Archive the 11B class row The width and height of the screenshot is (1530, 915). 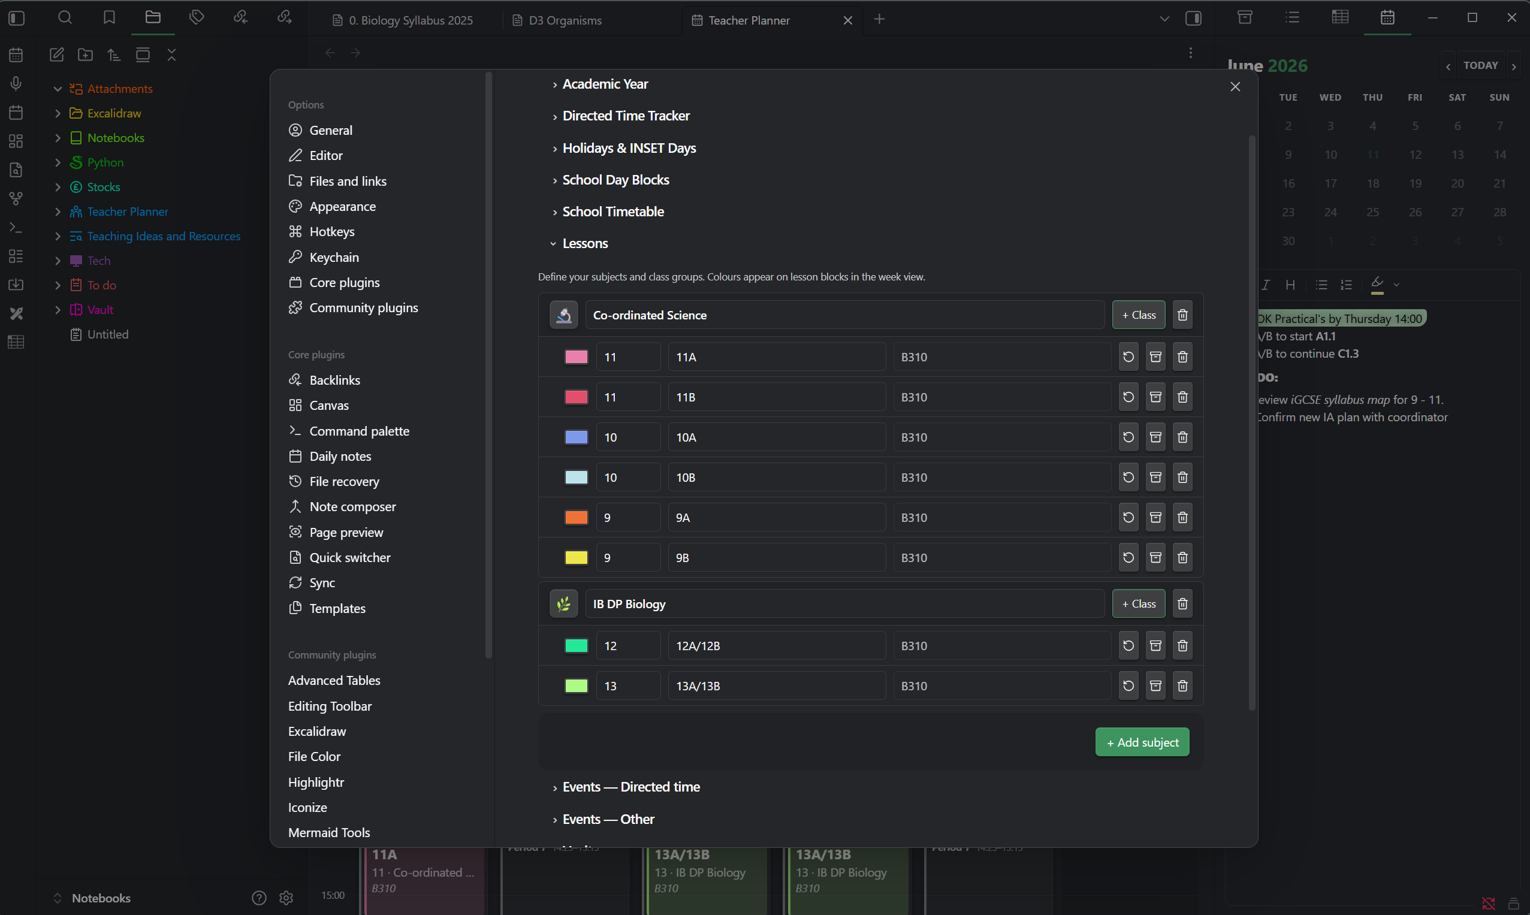click(x=1155, y=397)
